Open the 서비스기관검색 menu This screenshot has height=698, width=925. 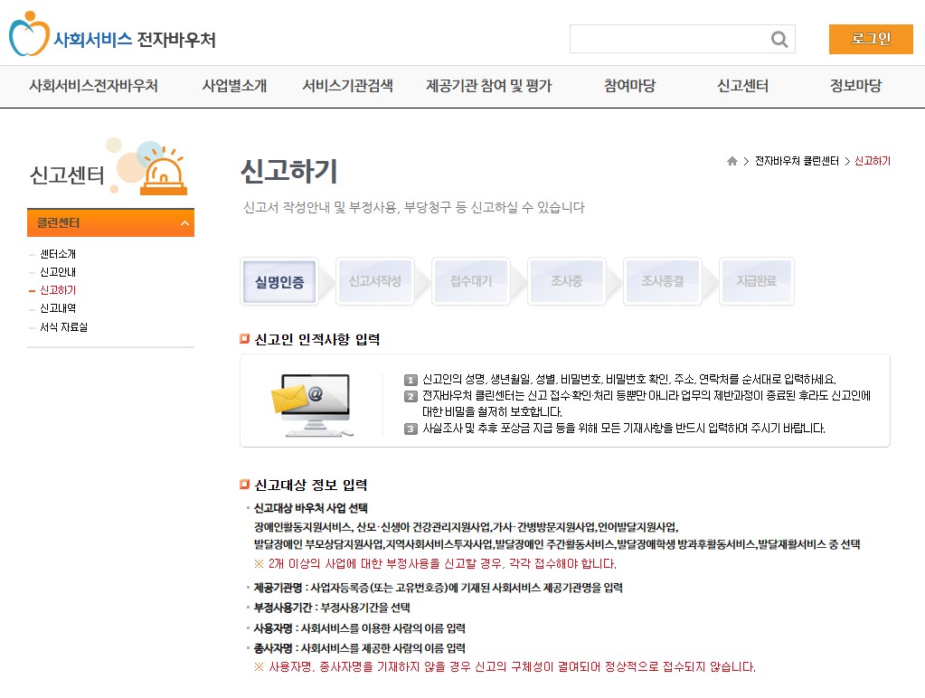347,86
